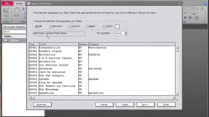Click the Aguada county cell
This screenshot has width=209, height=117.
tap(93, 79)
